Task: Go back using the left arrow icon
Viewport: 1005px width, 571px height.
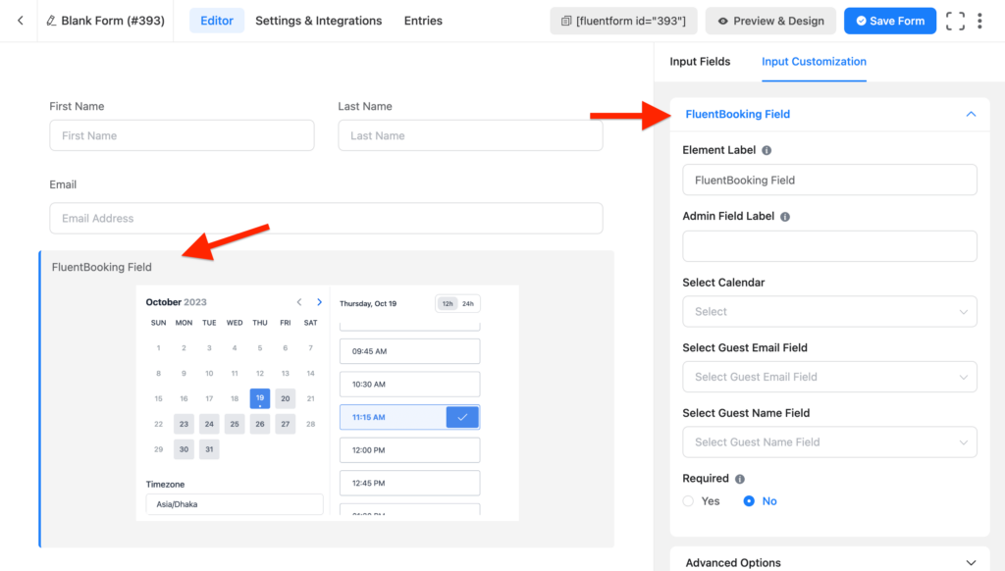Action: click(21, 21)
